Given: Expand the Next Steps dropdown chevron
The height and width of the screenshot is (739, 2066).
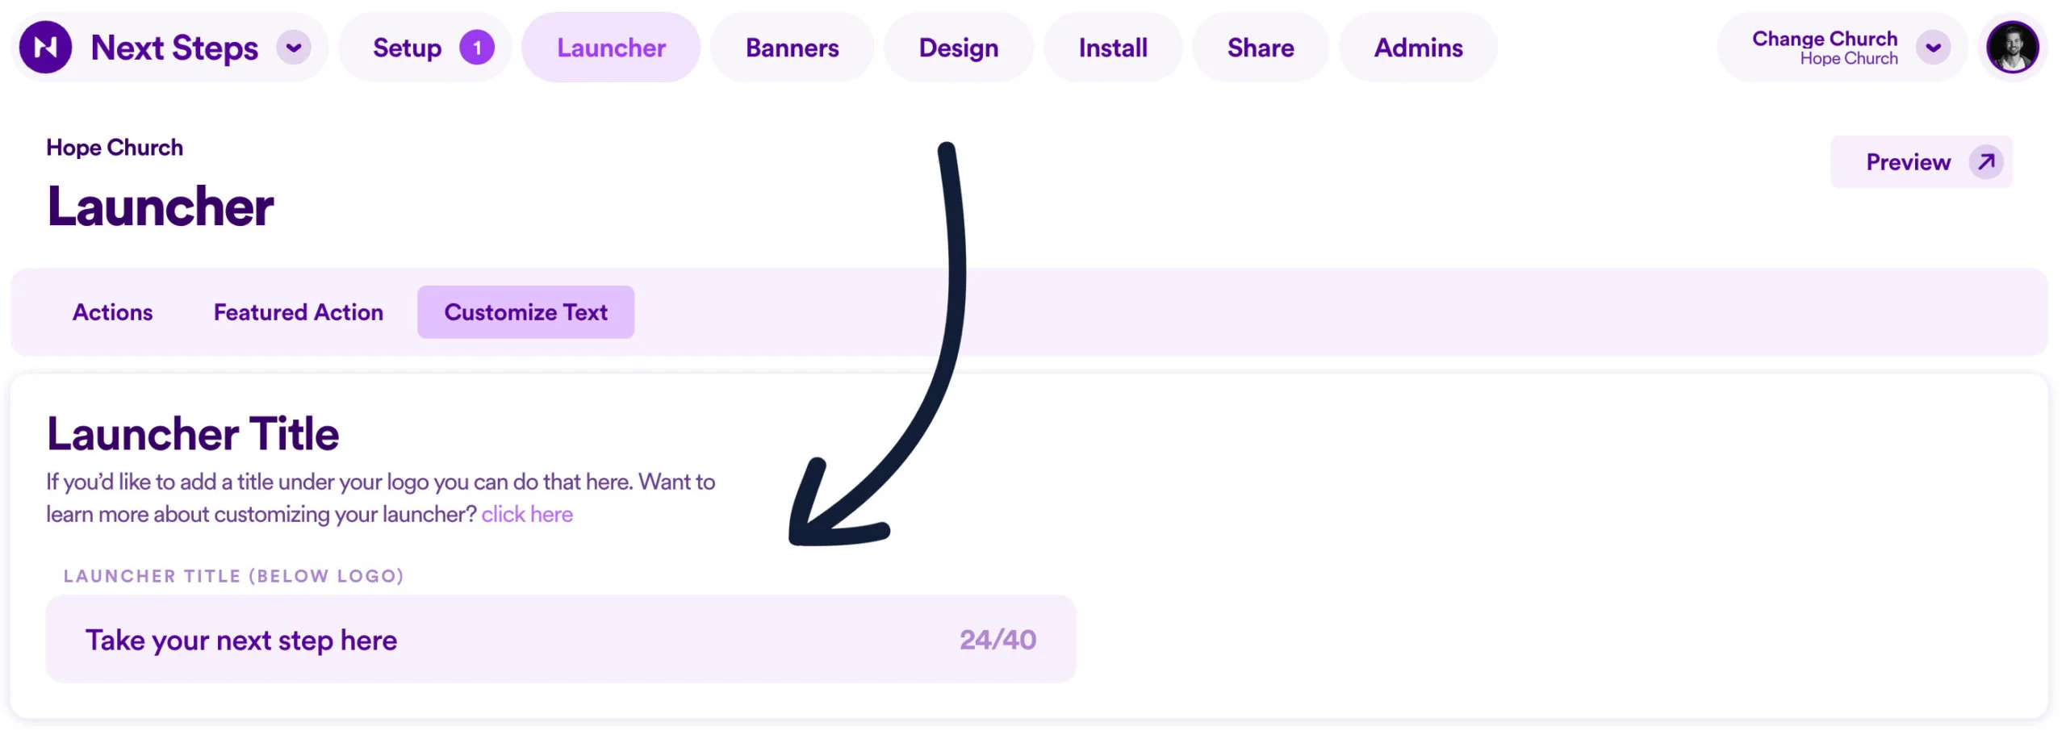Looking at the screenshot, I should click(x=295, y=47).
